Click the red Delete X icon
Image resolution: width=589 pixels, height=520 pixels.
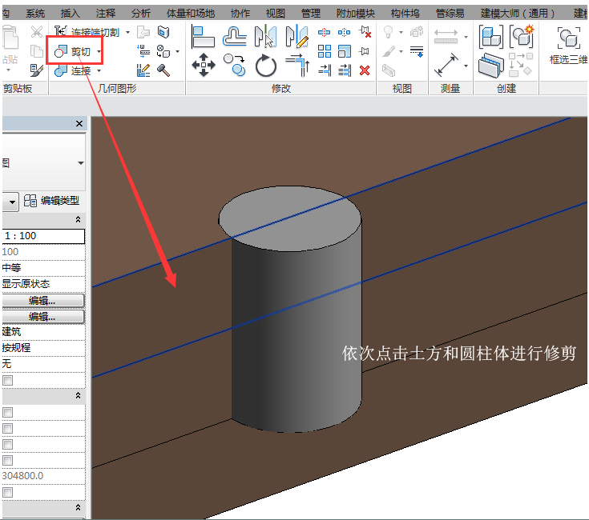[x=365, y=70]
